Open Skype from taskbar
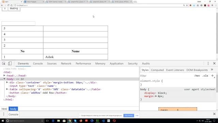This screenshot has height=123, width=218. tap(75, 121)
